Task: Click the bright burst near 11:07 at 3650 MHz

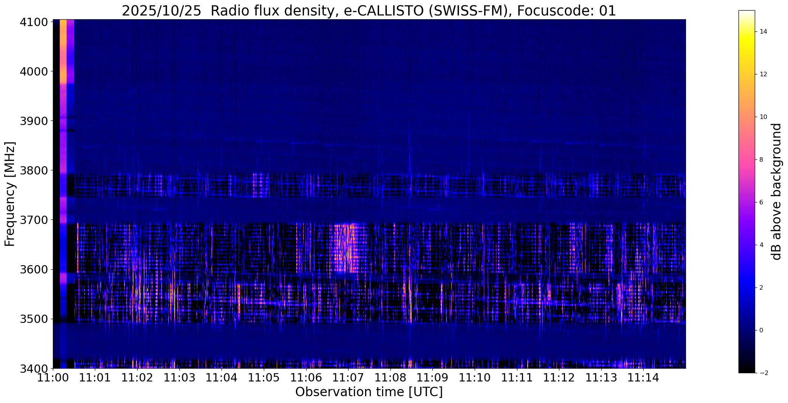Action: [347, 247]
